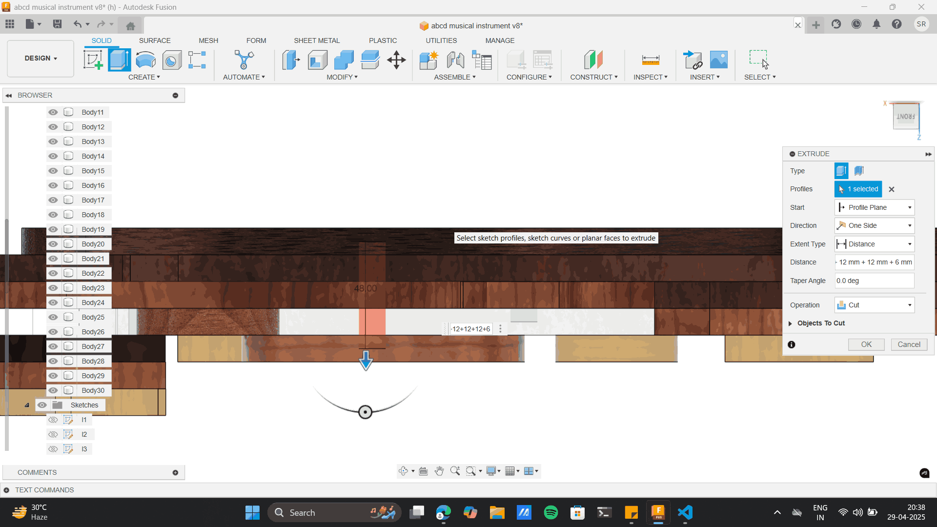Open the Operation Cut dropdown
This screenshot has width=937, height=527.
point(874,305)
